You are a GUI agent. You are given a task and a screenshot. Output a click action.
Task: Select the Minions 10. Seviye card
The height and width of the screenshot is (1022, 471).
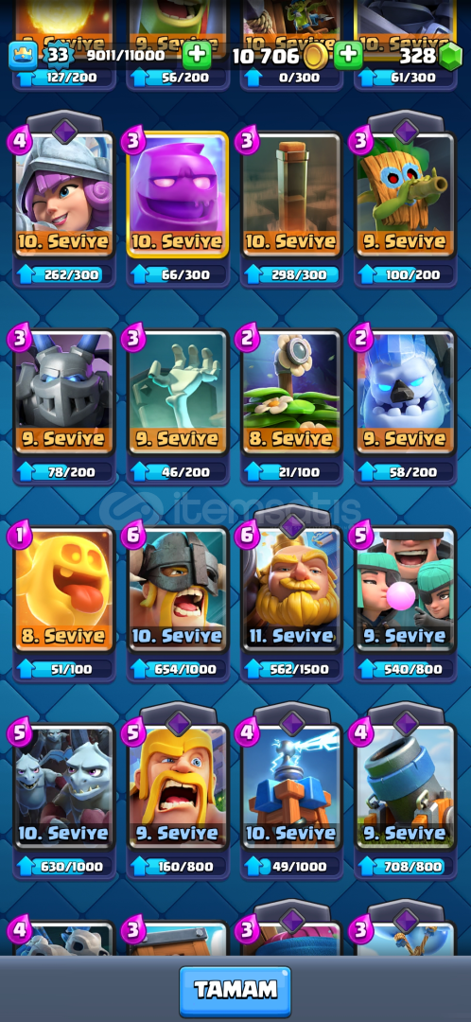(64, 786)
